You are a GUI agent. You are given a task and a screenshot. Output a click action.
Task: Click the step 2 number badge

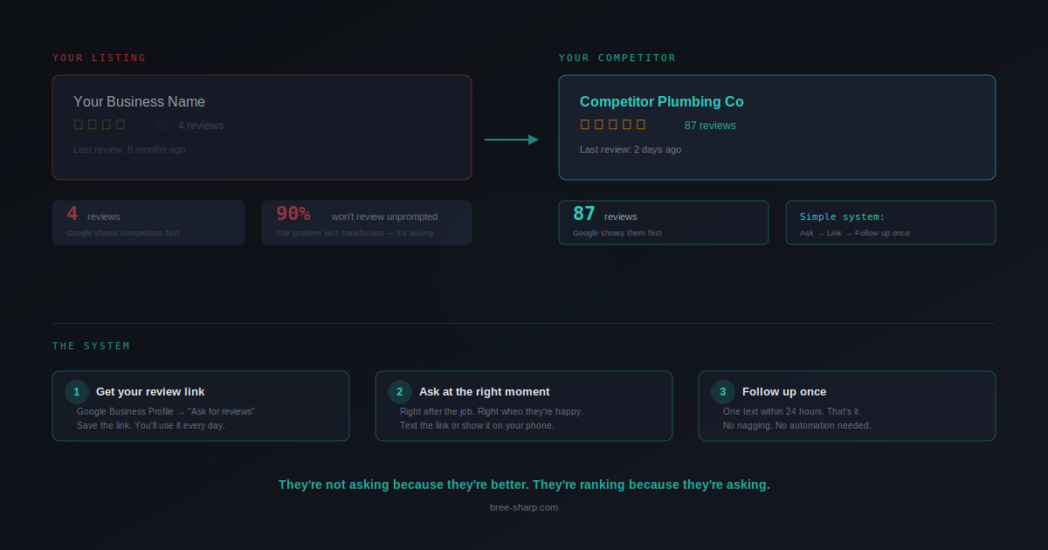(x=400, y=392)
